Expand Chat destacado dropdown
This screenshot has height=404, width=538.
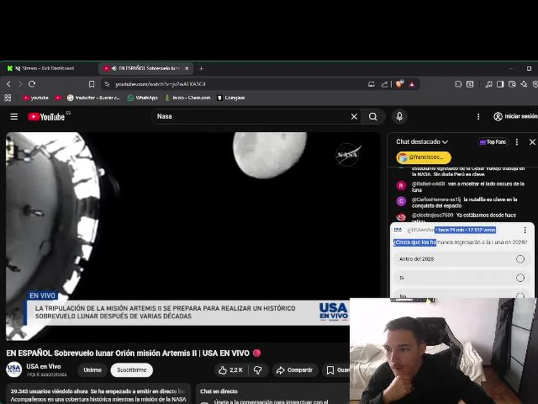tap(422, 142)
